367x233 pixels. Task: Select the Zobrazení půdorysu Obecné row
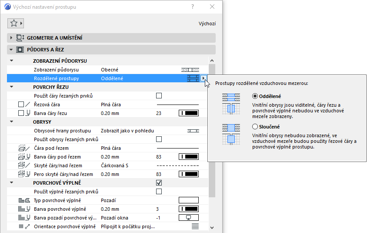pos(108,70)
